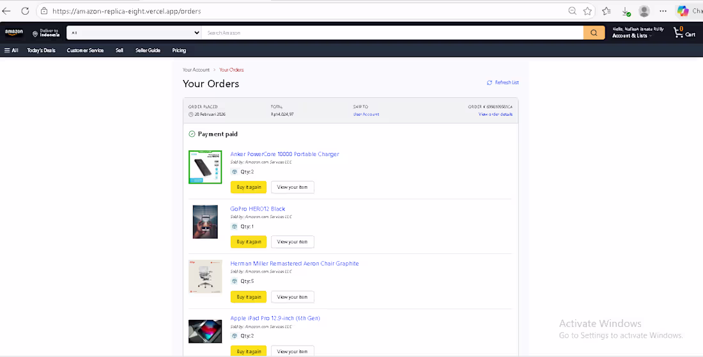Click the GoPro HERO12 product thumbnail

click(205, 222)
